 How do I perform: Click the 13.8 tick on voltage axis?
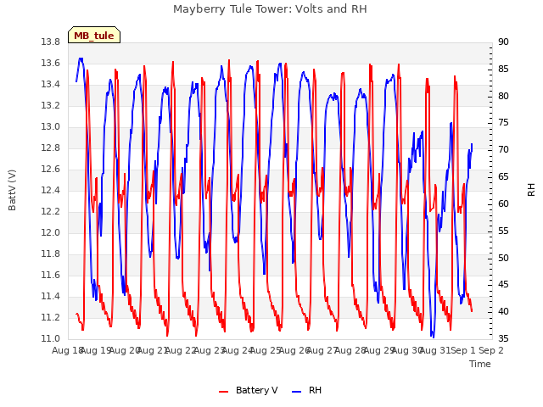(51, 42)
